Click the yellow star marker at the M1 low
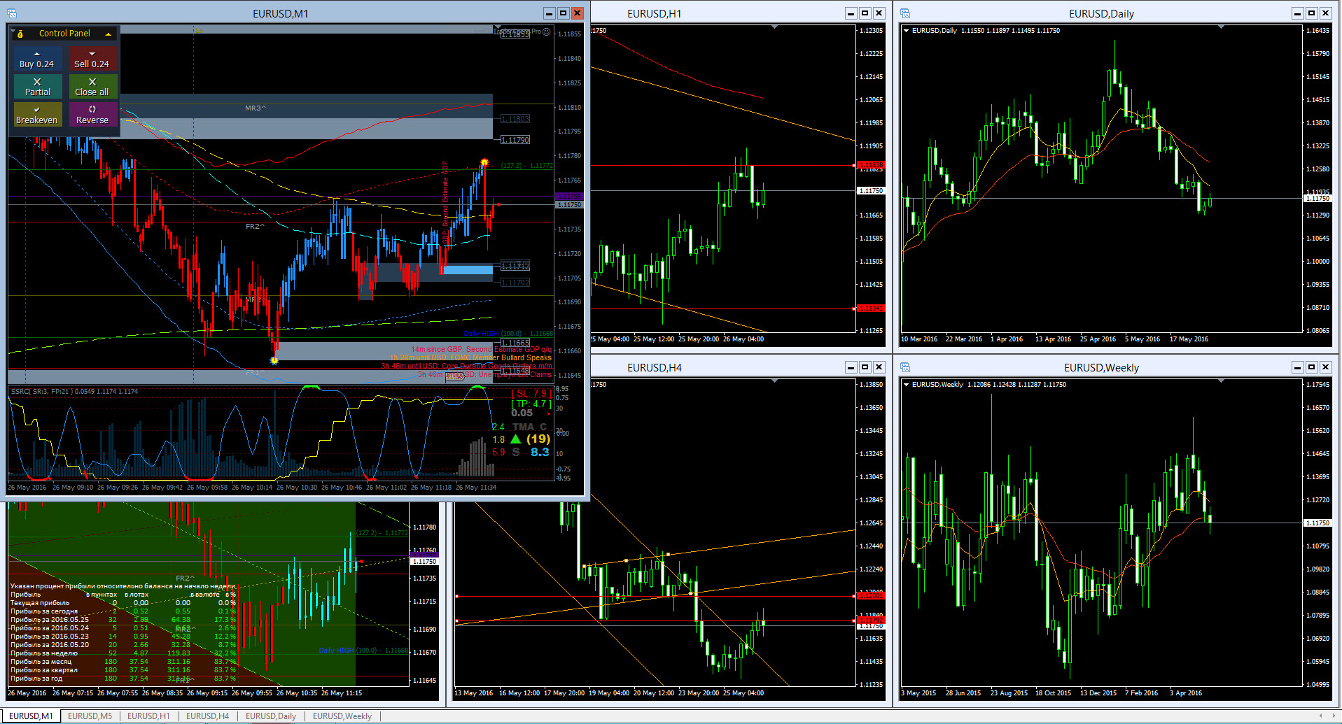The height and width of the screenshot is (724, 1342). click(274, 360)
